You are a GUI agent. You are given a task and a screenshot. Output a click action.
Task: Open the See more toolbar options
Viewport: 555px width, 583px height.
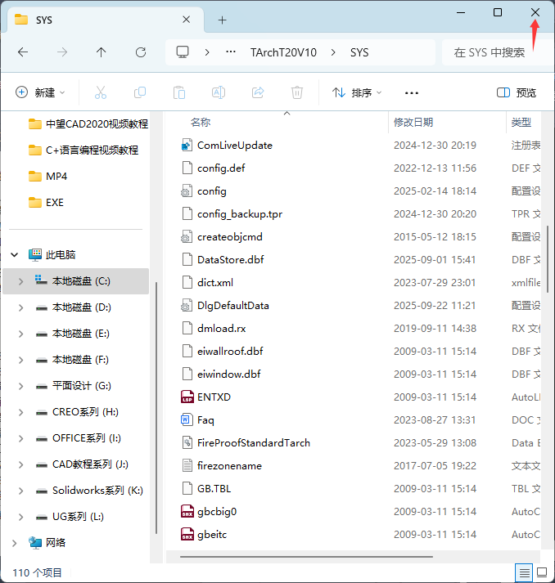[412, 93]
